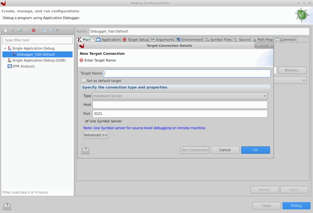Click the Host input field

click(x=180, y=105)
